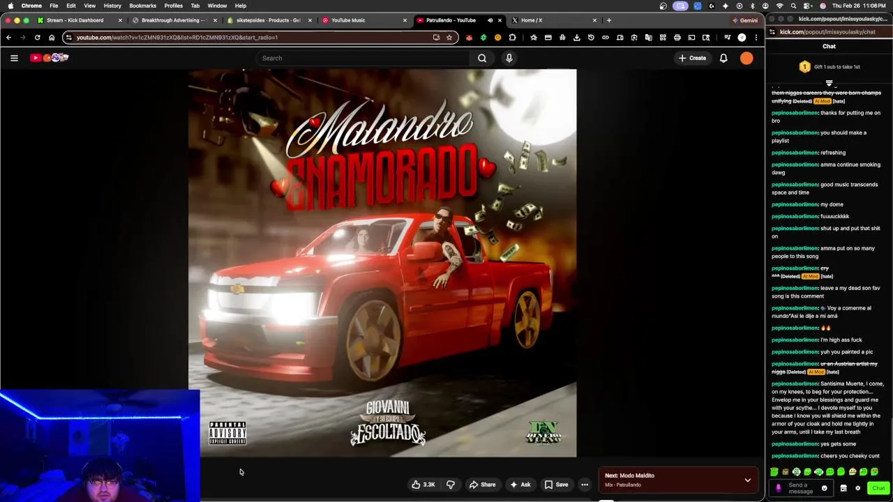
Task: Click the Kick popout site settings icon
Action: [772, 32]
